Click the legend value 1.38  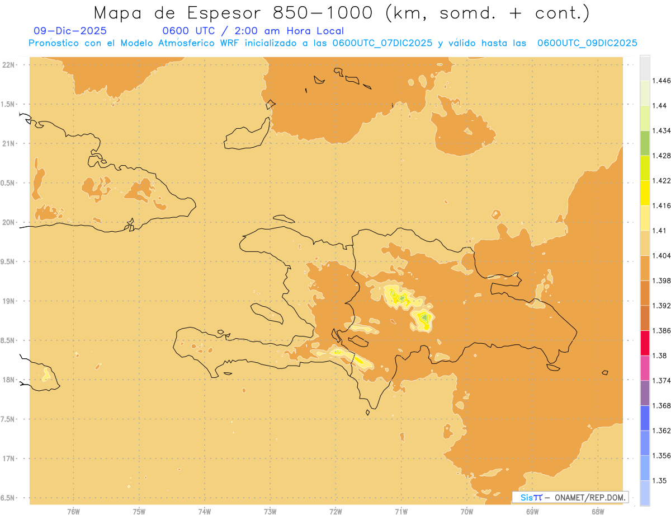(x=659, y=356)
